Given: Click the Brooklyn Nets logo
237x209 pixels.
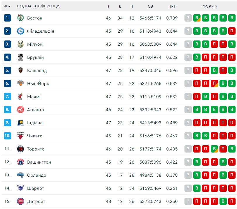Looking at the screenshot, I should 20,57.
